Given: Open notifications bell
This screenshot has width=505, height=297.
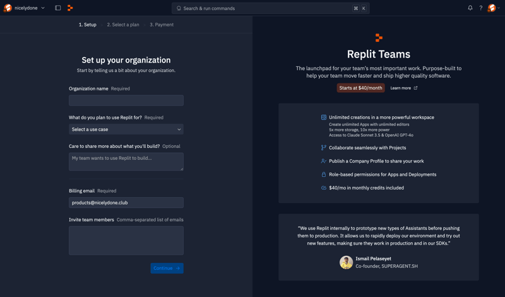Looking at the screenshot, I should pyautogui.click(x=470, y=8).
